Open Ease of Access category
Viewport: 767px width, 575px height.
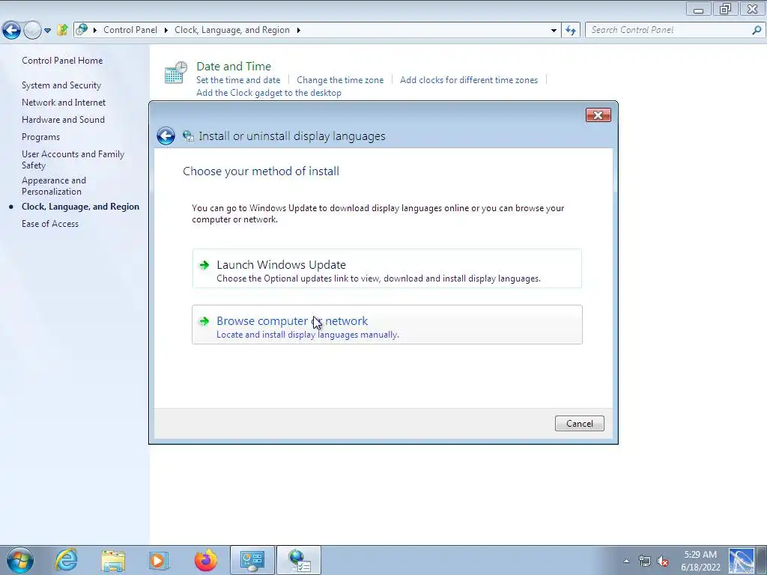coord(50,223)
